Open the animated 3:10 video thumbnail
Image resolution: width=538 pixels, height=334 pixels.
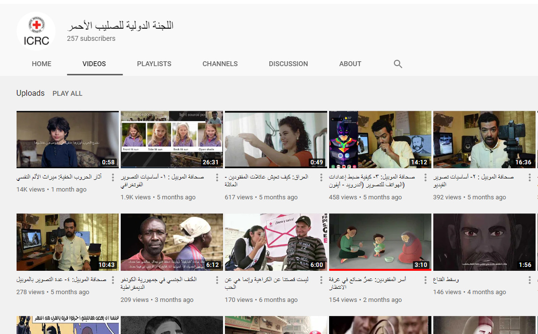tap(380, 241)
